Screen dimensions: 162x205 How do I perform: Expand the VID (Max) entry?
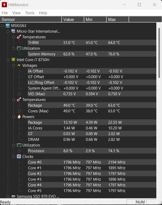19,94
